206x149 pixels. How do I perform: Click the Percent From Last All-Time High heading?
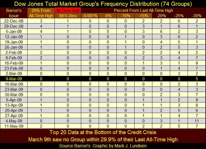coord(143,11)
